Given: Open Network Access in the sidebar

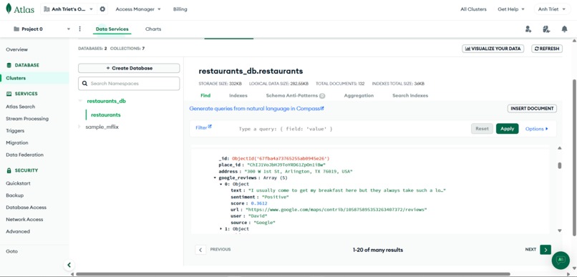Looking at the screenshot, I should (x=24, y=219).
